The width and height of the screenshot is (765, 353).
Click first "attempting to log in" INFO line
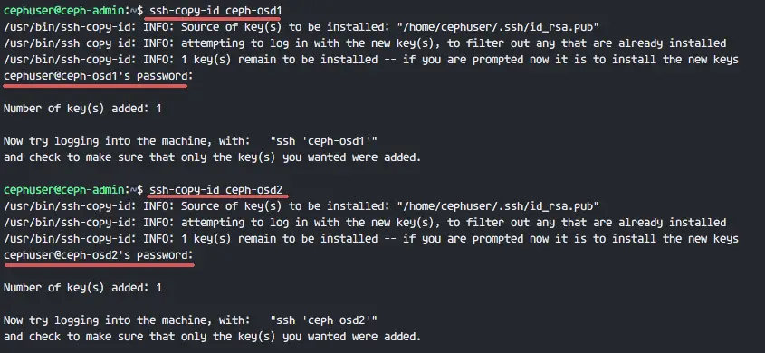(x=365, y=43)
